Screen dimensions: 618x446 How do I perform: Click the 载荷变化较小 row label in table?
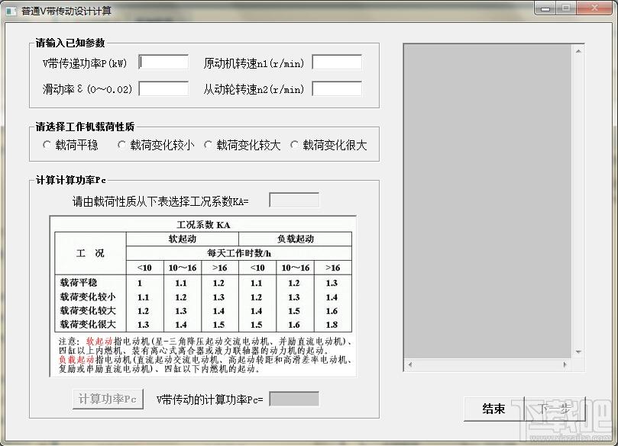tap(88, 297)
